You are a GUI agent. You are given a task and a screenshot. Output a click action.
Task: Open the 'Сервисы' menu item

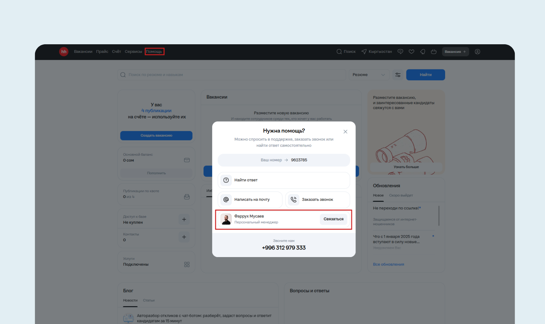click(133, 51)
